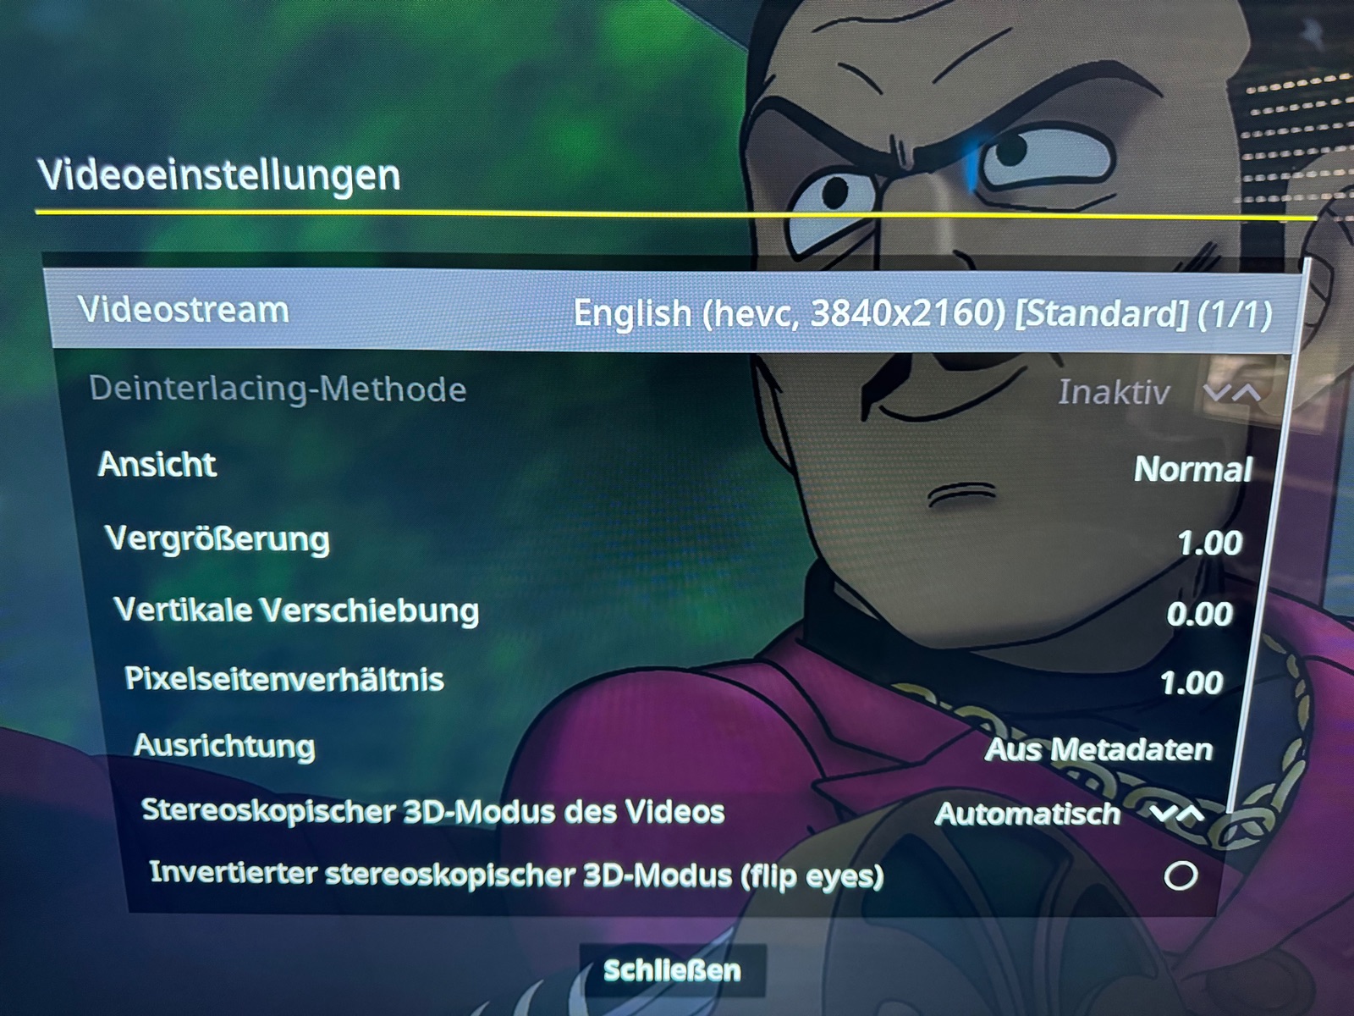Click the English hevc 3840x2160 stream value
The image size is (1354, 1016).
[922, 314]
